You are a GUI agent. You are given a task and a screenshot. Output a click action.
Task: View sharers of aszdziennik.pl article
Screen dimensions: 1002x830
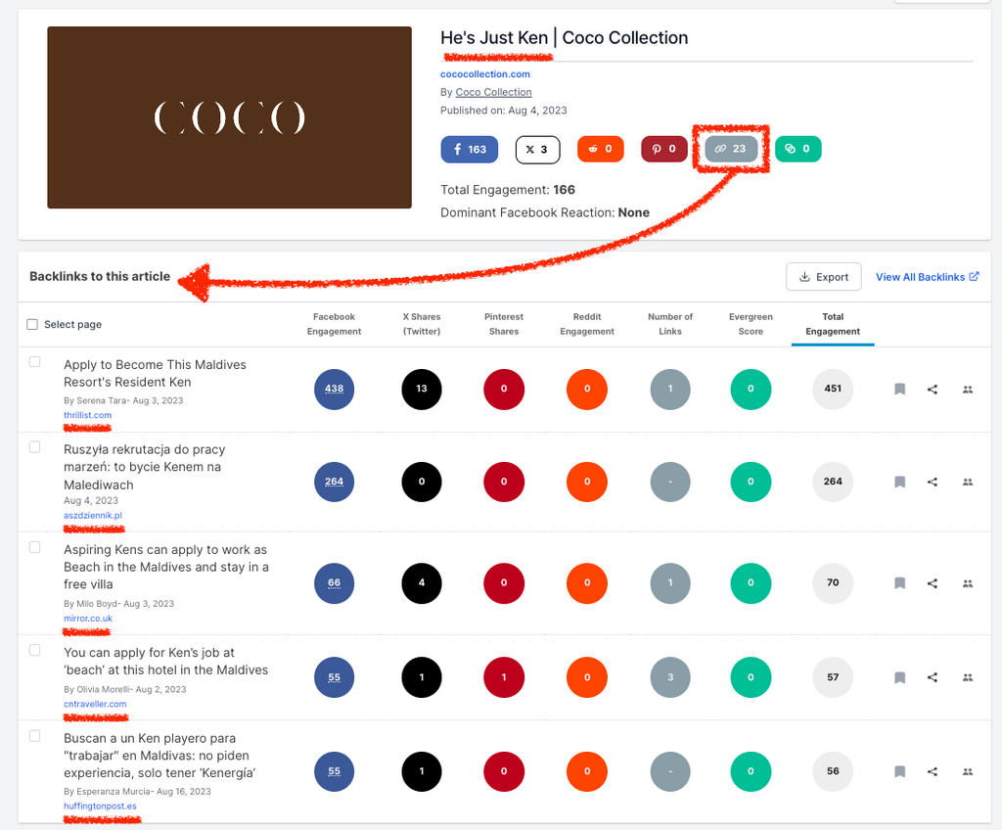tap(968, 482)
